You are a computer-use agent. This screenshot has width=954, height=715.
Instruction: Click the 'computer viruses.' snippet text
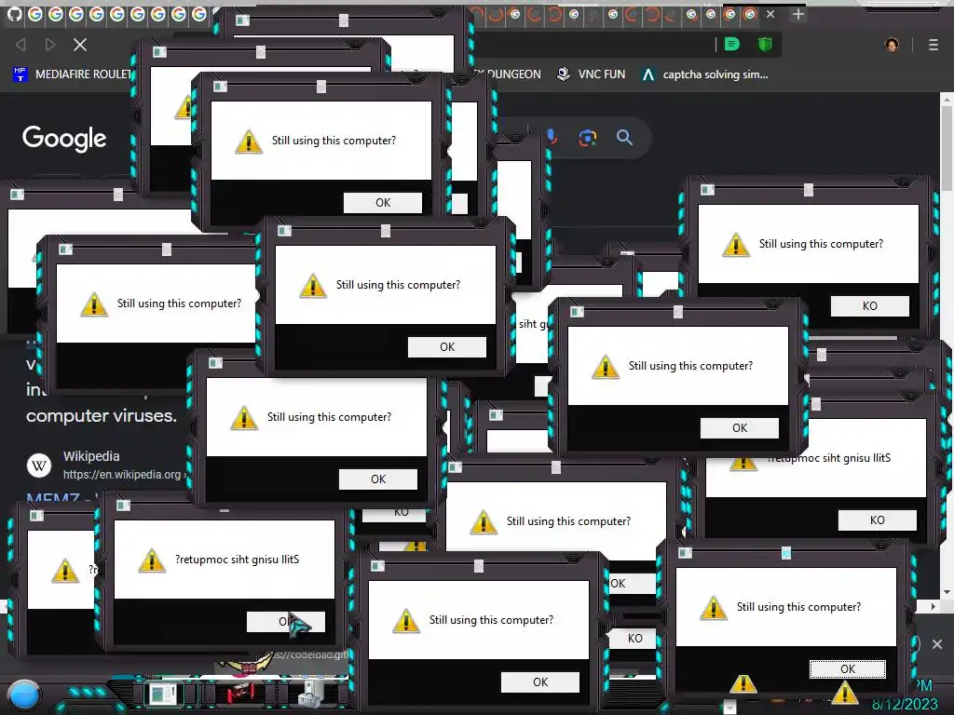101,416
